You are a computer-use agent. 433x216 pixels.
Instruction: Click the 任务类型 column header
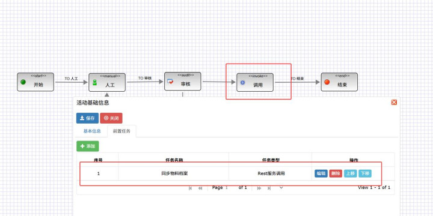[271, 160]
